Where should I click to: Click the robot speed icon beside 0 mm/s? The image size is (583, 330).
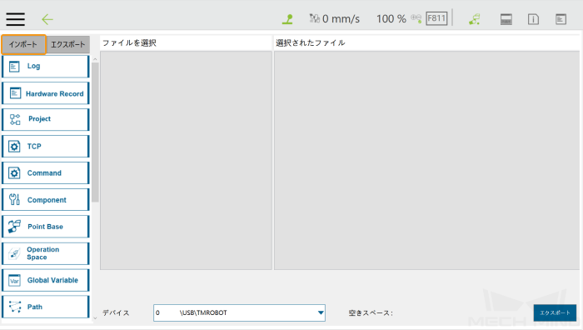coord(315,18)
